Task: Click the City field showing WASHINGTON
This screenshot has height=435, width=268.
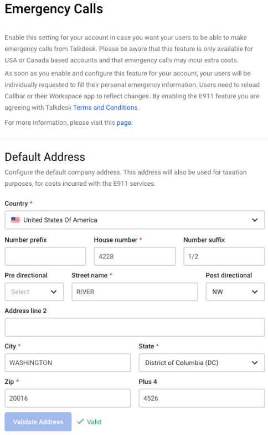Action: click(x=68, y=363)
